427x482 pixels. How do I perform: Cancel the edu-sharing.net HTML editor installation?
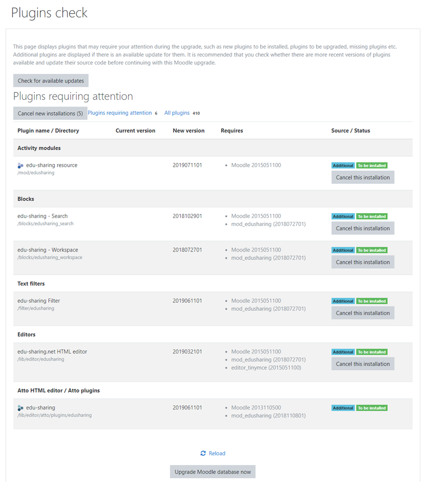click(x=362, y=364)
